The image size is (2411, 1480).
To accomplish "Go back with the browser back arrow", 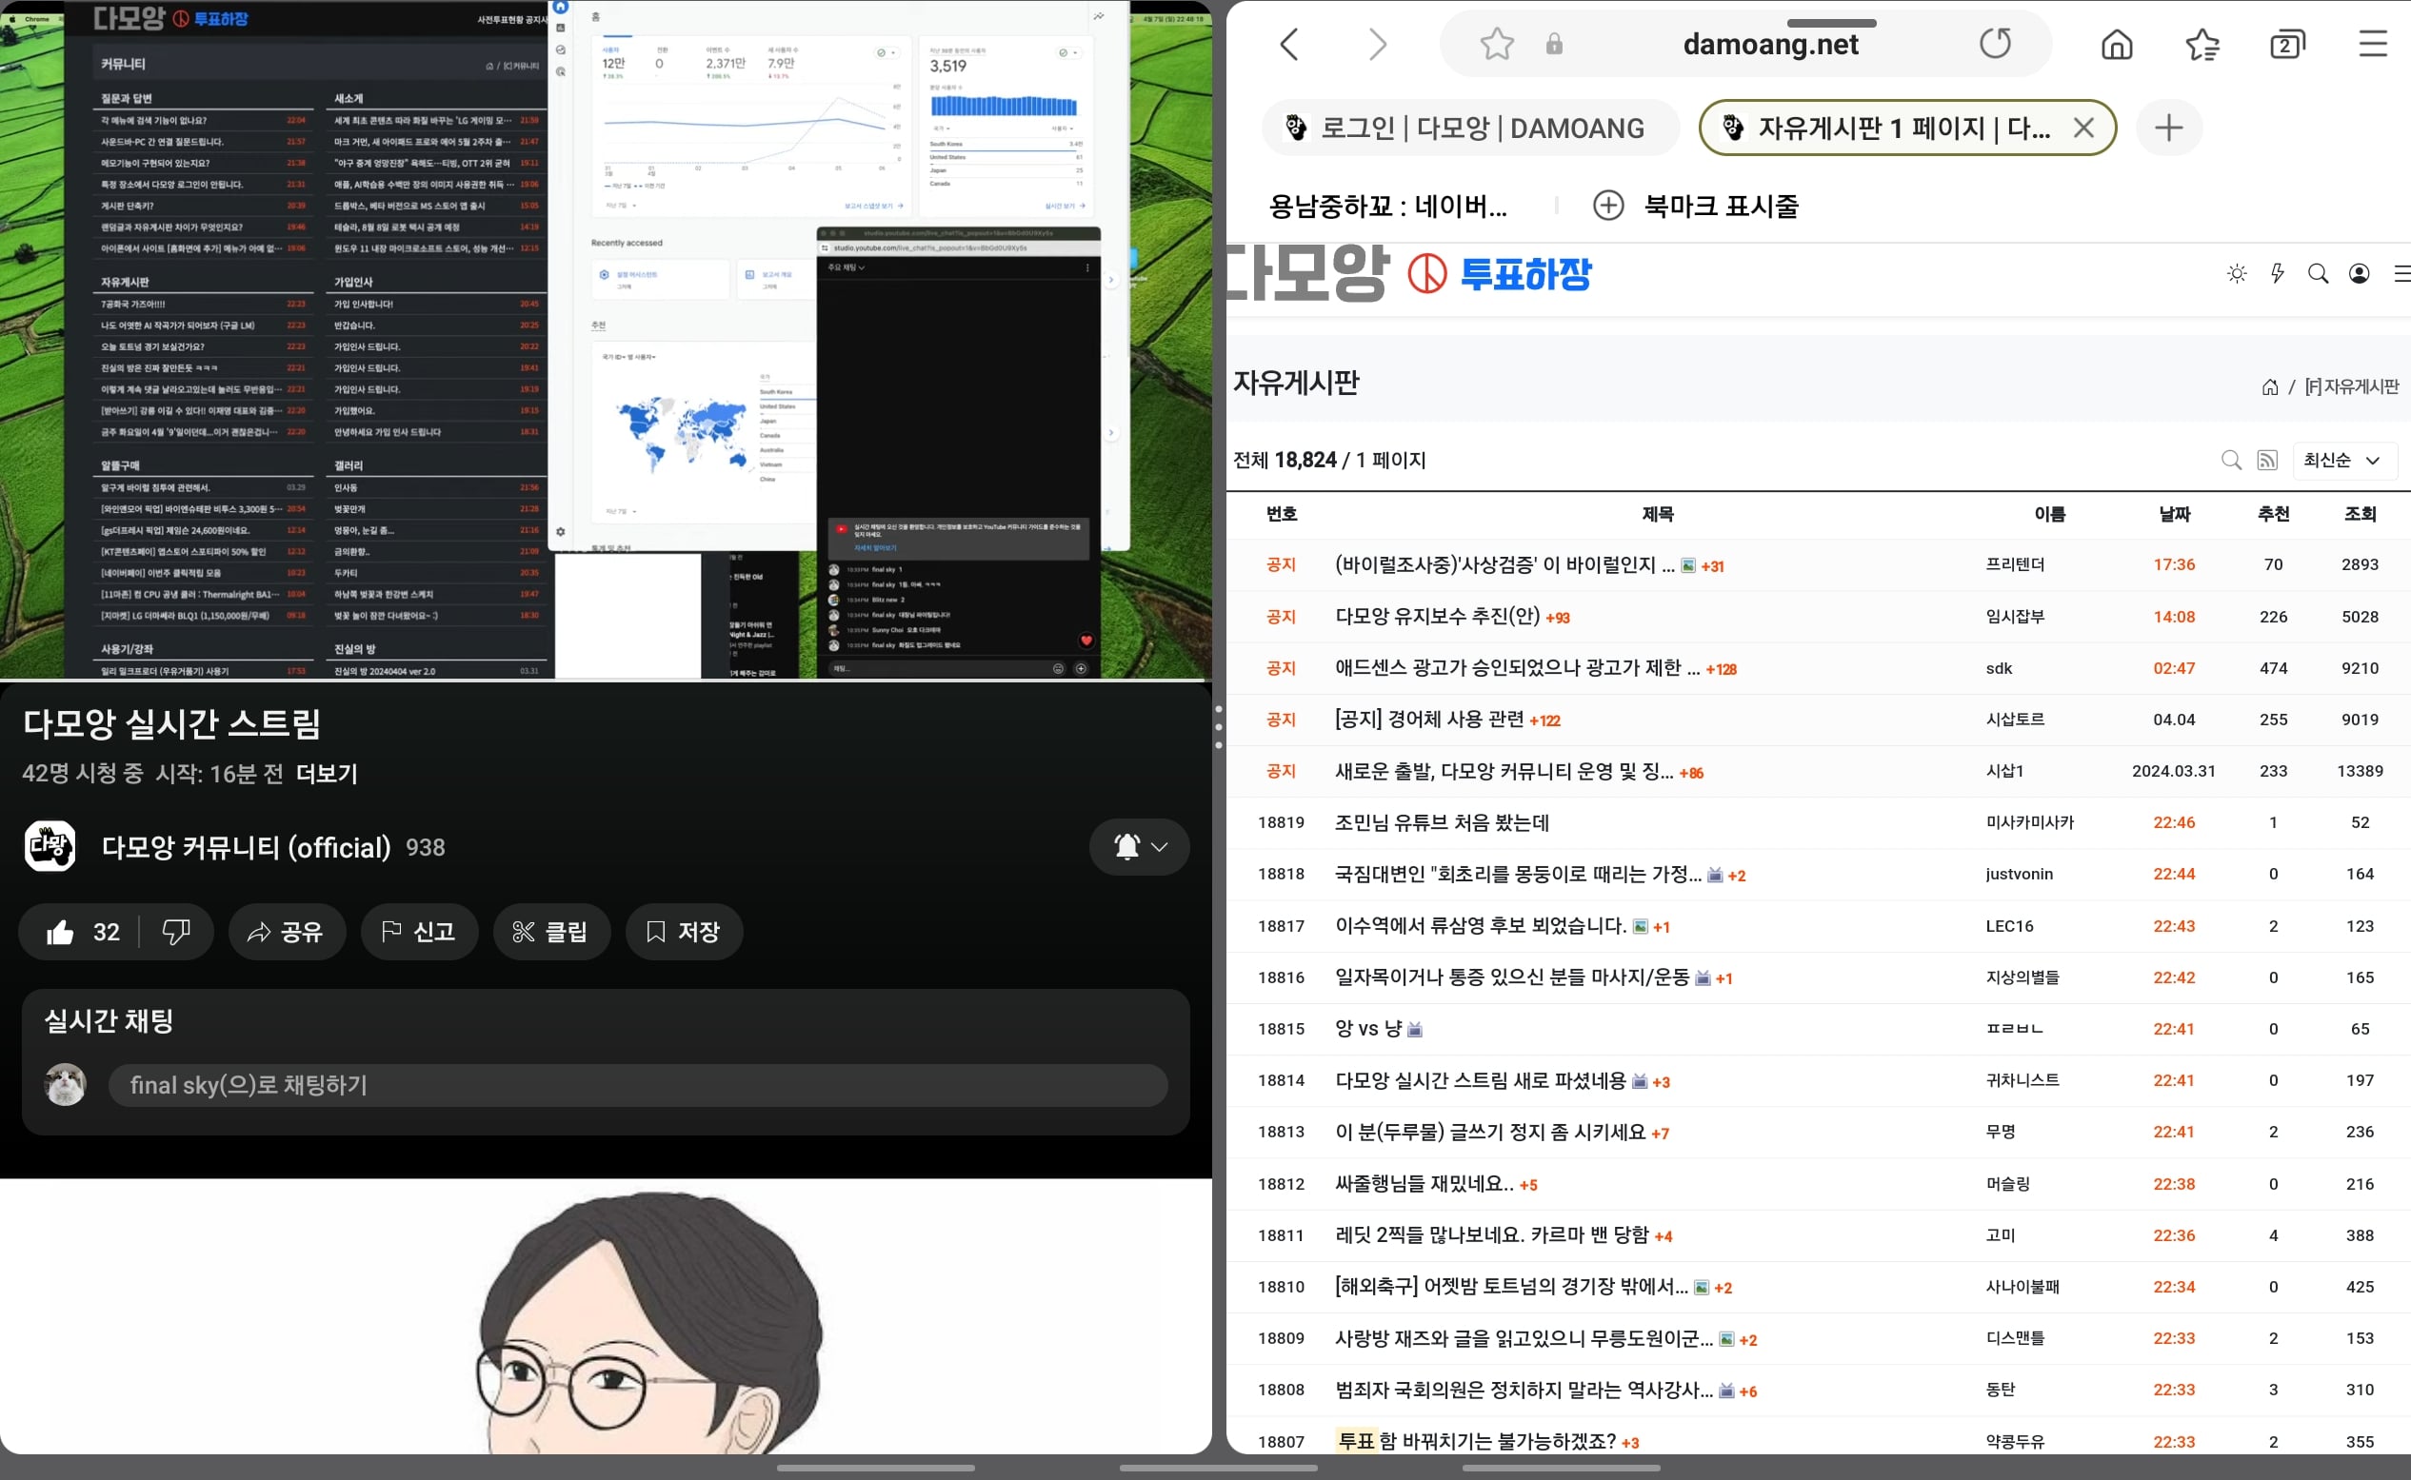I will click(x=1289, y=44).
